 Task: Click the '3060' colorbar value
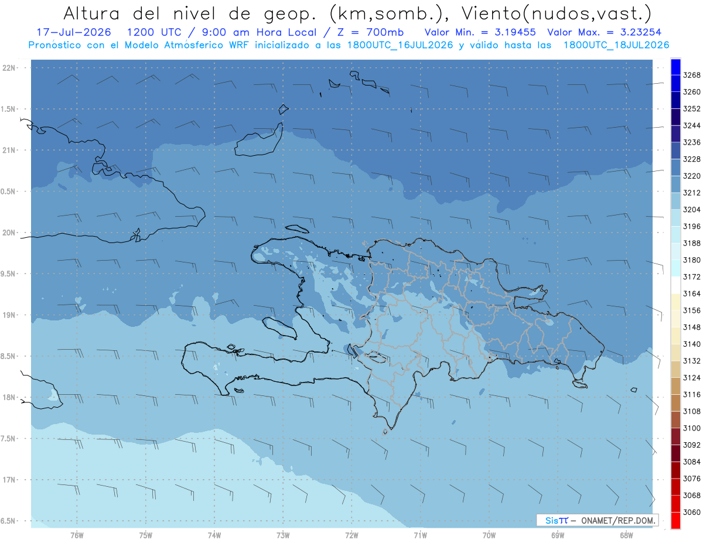tap(691, 512)
